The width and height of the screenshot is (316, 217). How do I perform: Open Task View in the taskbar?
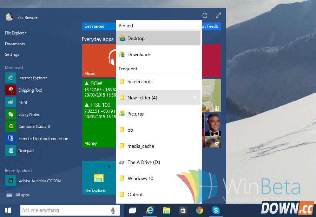pyautogui.click(x=132, y=210)
